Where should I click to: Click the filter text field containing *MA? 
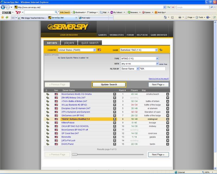152,69
